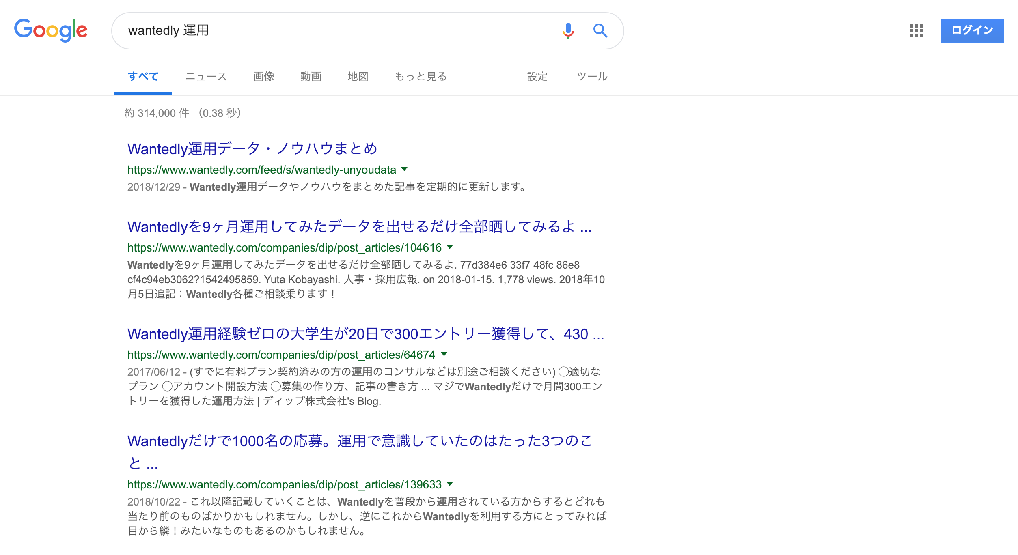Switch to the ニュース tab

pyautogui.click(x=206, y=76)
